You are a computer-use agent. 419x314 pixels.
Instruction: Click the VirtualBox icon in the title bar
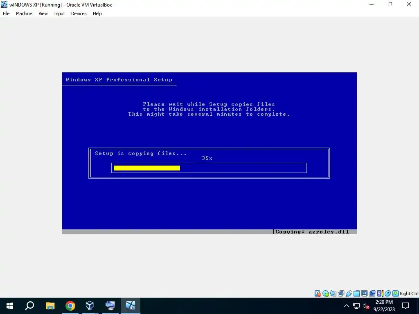(x=4, y=4)
